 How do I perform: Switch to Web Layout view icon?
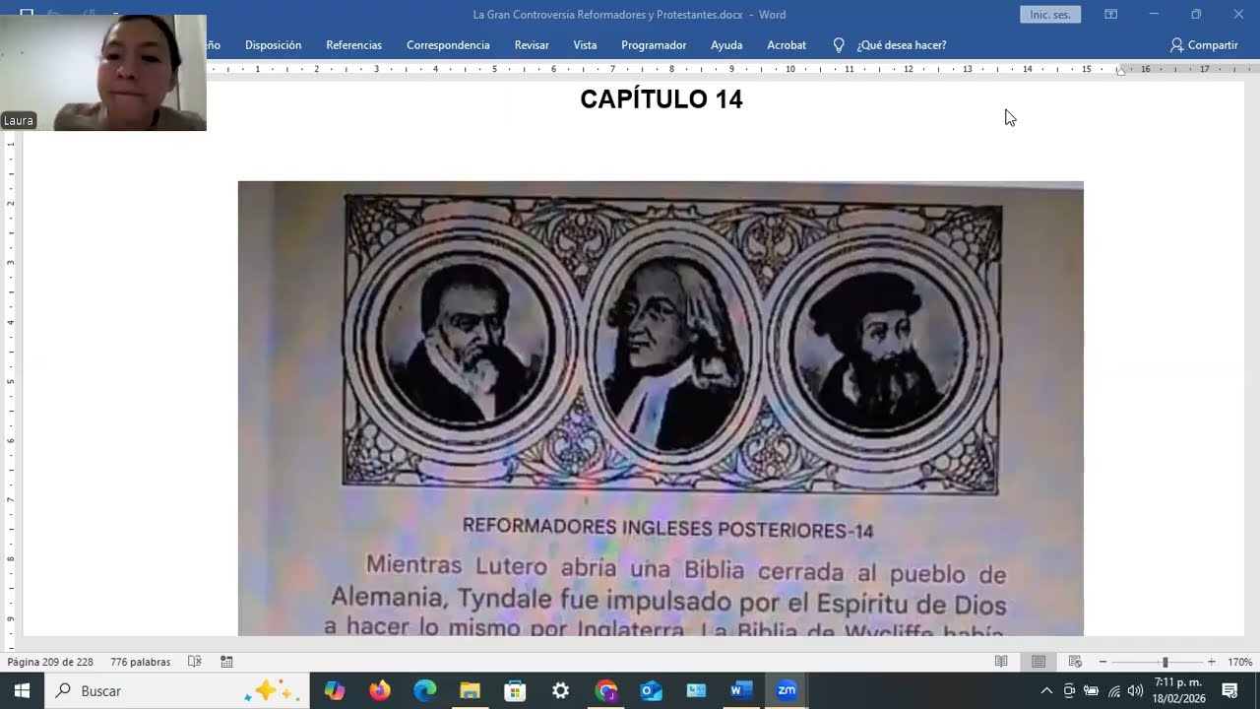[1075, 662]
